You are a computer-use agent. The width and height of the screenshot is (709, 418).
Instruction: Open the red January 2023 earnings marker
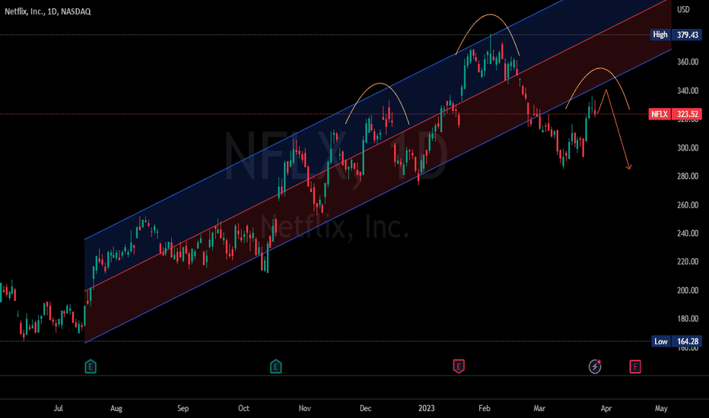click(x=459, y=366)
